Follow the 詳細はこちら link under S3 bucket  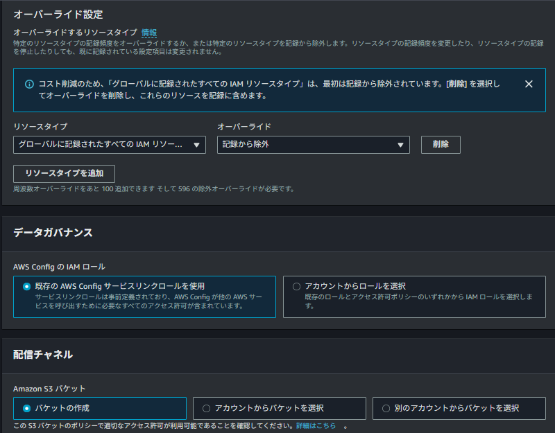tap(316, 425)
